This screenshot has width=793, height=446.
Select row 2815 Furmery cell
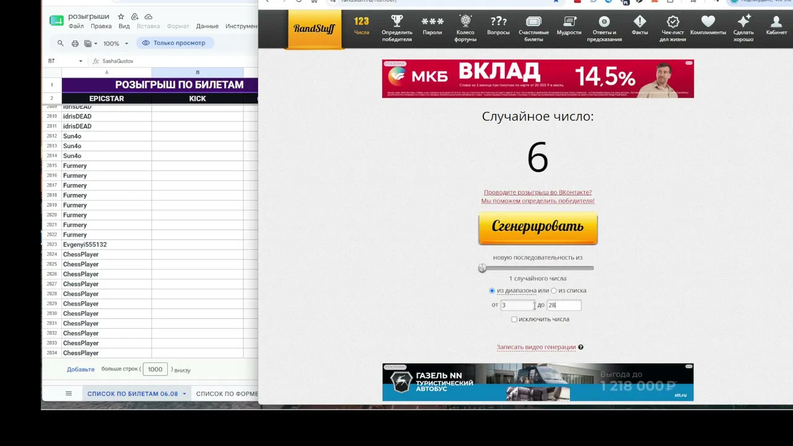(107, 166)
